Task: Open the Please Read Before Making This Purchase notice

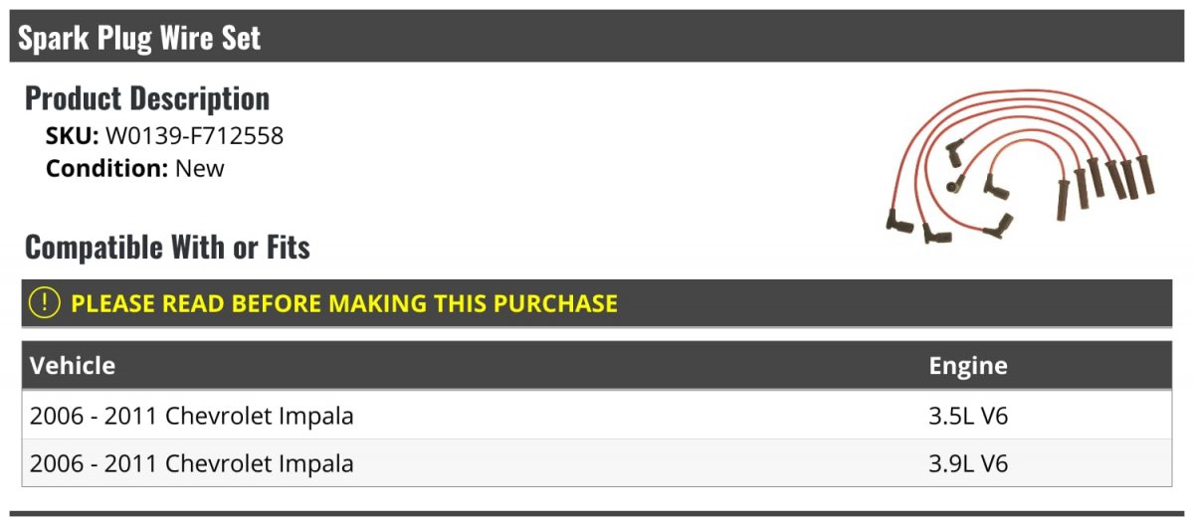Action: click(x=344, y=303)
